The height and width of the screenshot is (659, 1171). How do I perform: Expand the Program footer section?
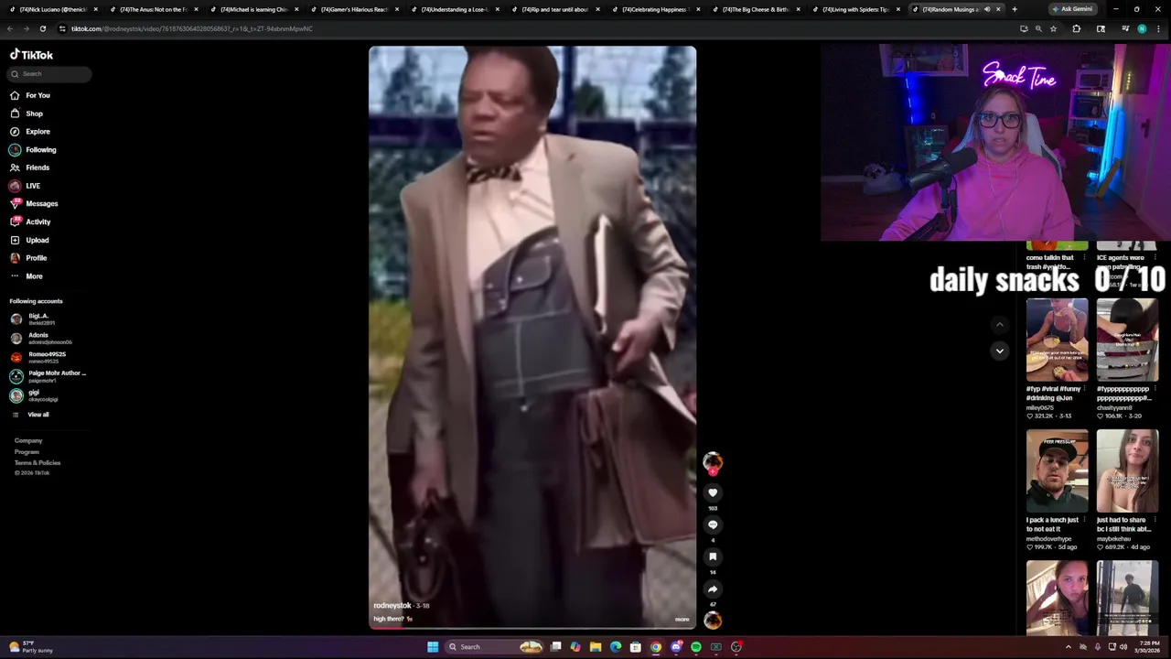pyautogui.click(x=27, y=451)
